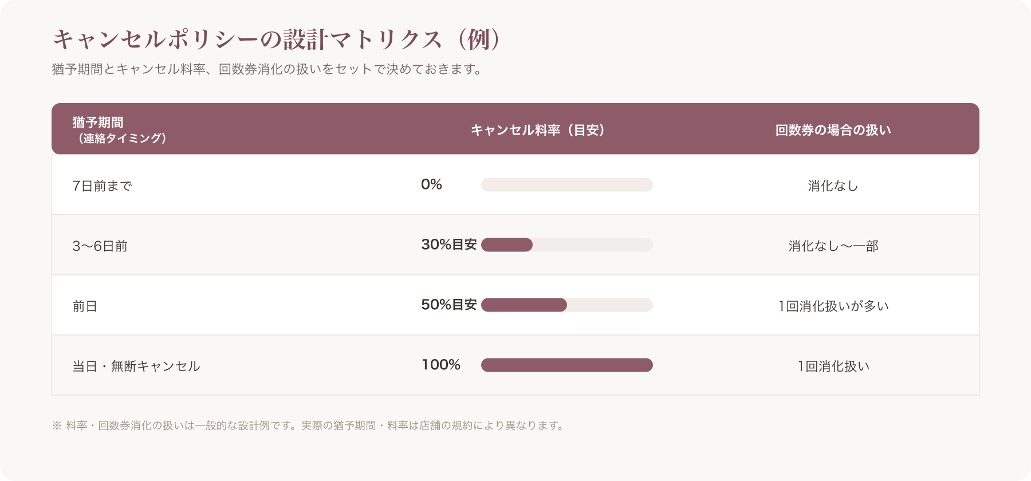
Task: Click the 7日前まで row label
Action: 102,186
